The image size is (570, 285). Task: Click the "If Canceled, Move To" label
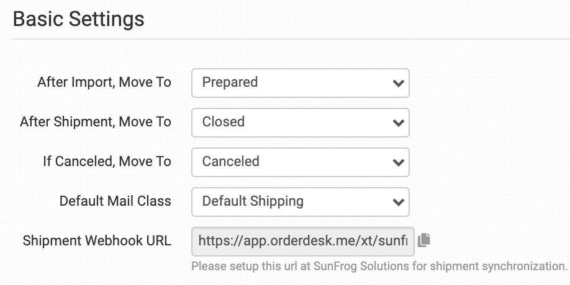point(107,162)
